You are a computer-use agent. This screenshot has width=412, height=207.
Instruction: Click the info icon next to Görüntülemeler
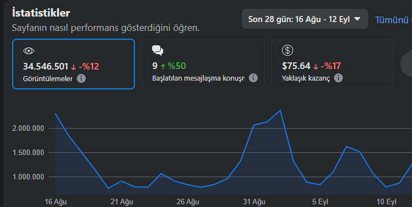point(81,78)
